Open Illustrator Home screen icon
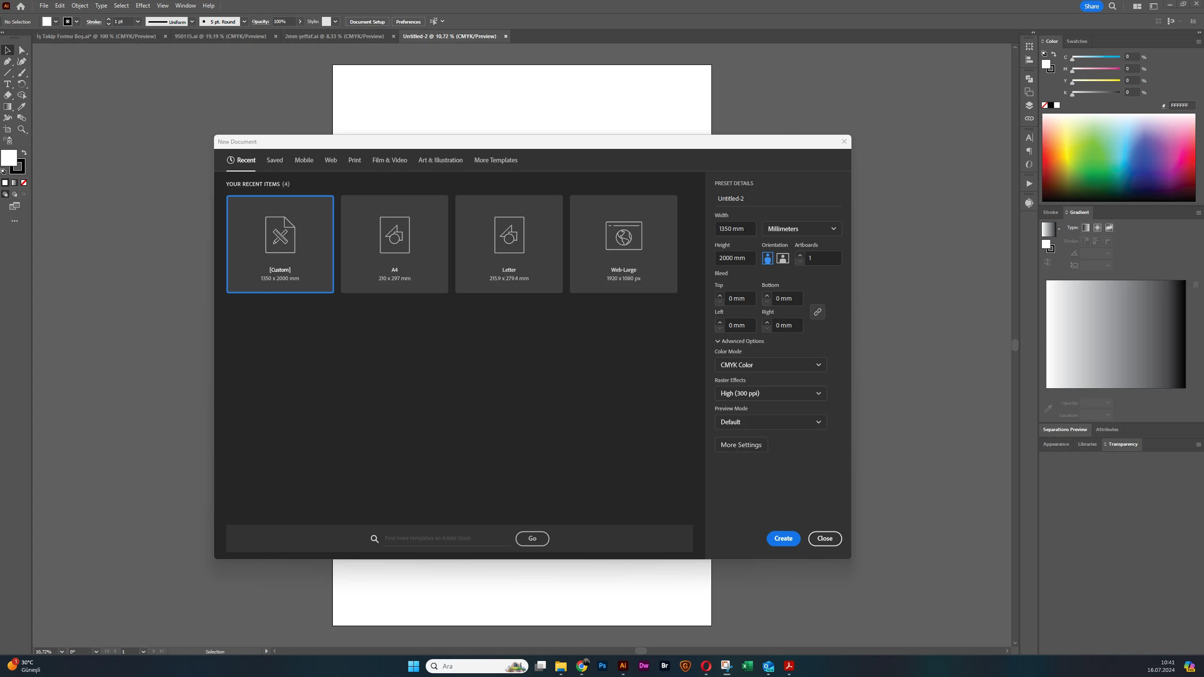 tap(21, 6)
